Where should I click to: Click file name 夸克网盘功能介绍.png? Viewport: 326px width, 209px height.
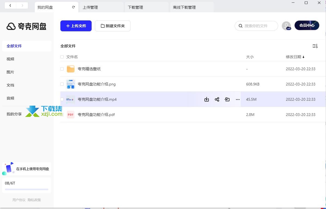(x=97, y=84)
